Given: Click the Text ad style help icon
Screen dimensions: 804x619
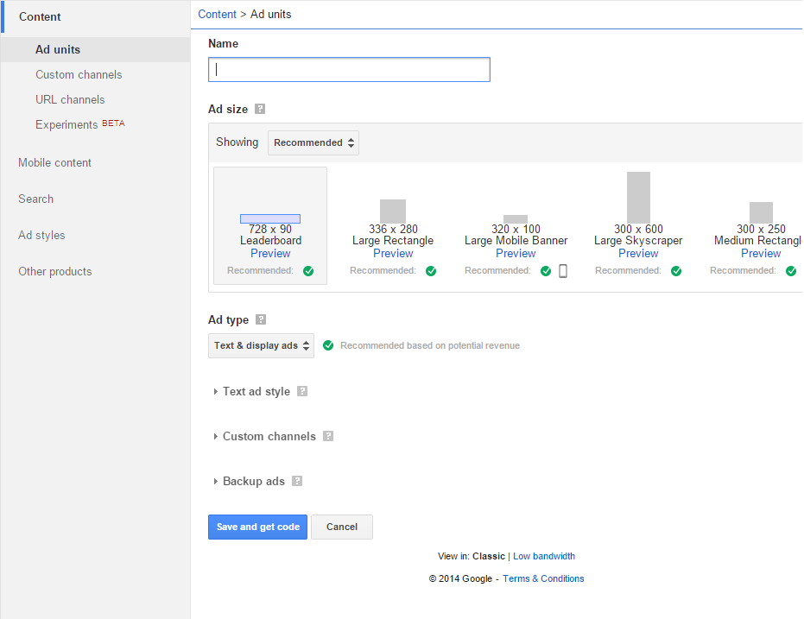Looking at the screenshot, I should tap(302, 391).
